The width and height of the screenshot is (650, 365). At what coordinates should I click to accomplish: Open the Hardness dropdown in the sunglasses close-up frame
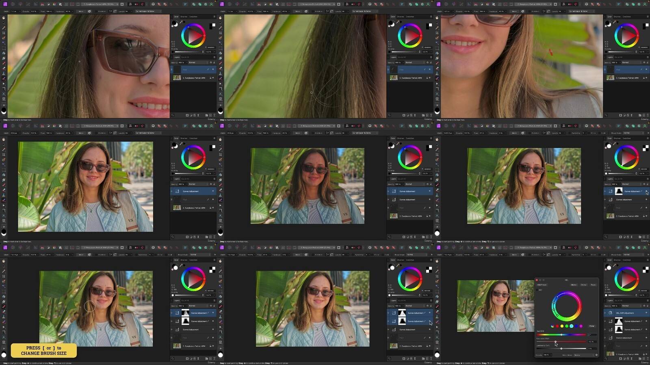tap(69, 11)
